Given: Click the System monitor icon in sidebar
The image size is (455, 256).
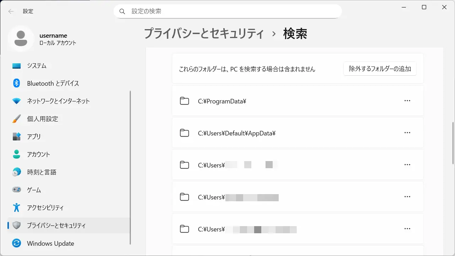Looking at the screenshot, I should 17,66.
